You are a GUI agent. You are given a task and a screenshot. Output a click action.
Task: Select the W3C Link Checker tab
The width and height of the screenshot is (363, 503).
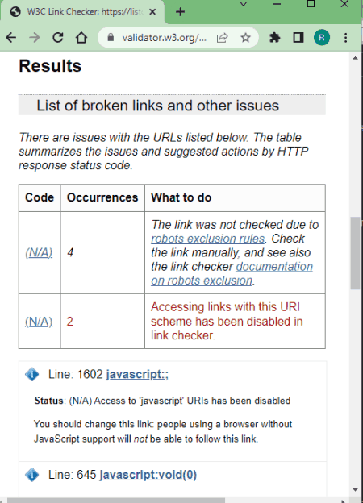pyautogui.click(x=83, y=12)
